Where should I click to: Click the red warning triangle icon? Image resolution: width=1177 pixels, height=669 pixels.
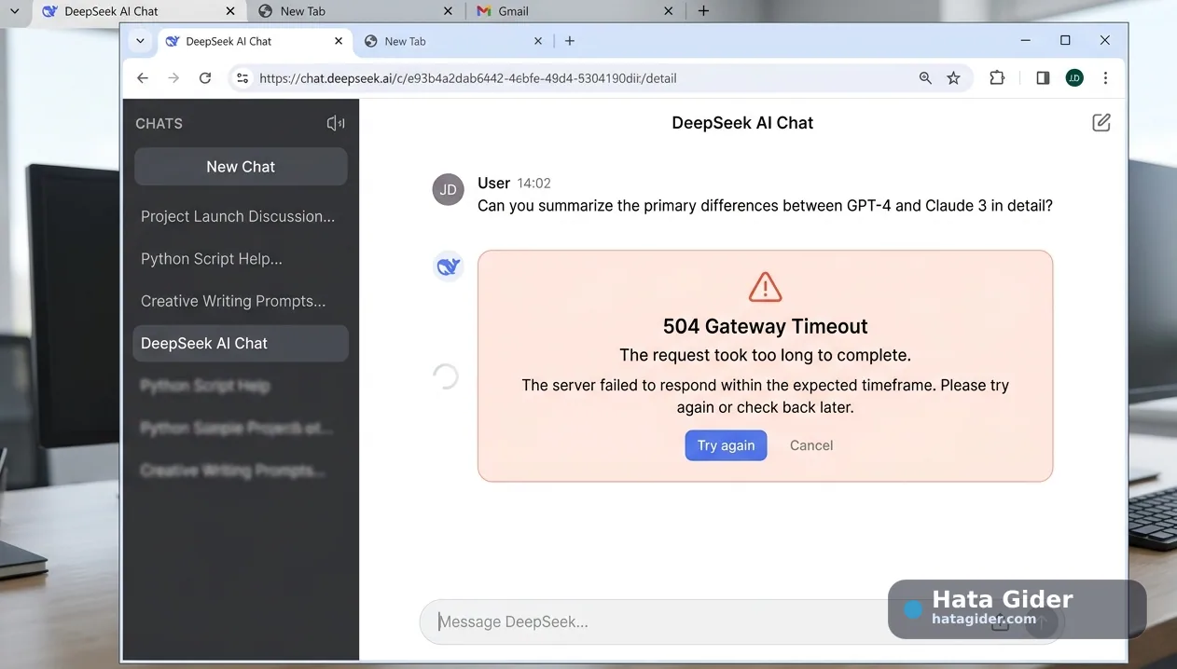(765, 287)
